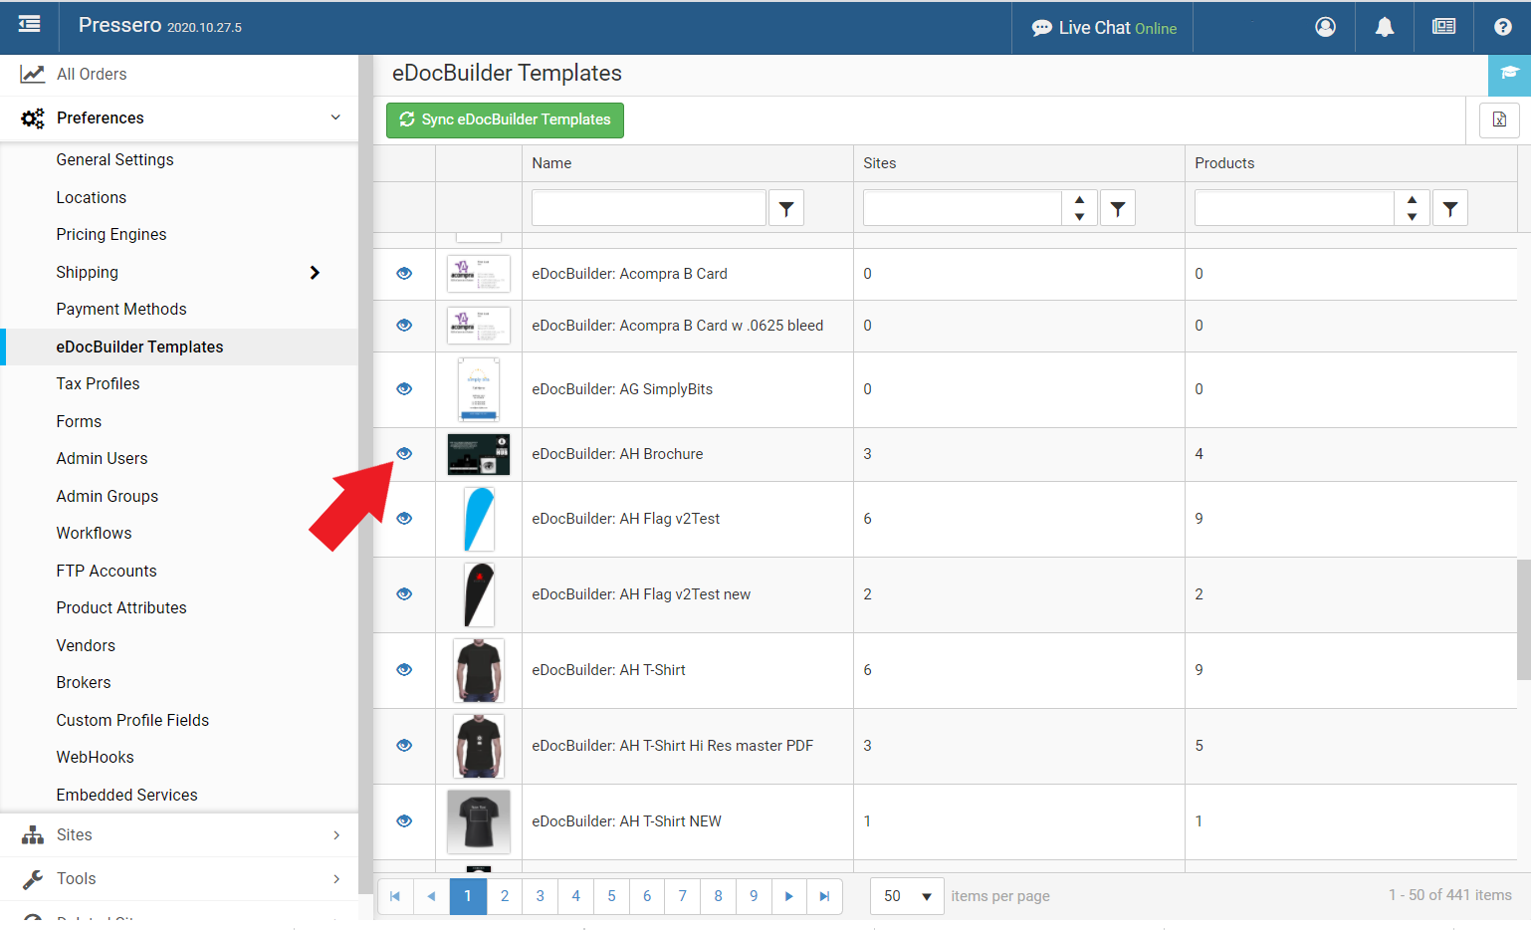Collapse the Preferences menu chevron
Screen dimensions: 1531x930
pos(335,117)
